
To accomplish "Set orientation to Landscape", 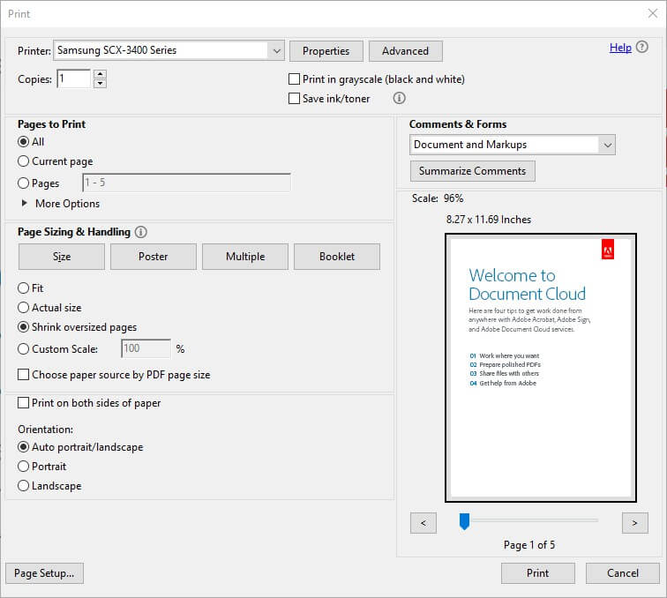I will (x=24, y=486).
